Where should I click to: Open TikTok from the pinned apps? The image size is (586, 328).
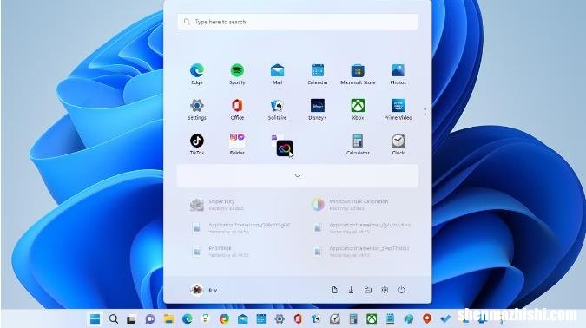(196, 144)
